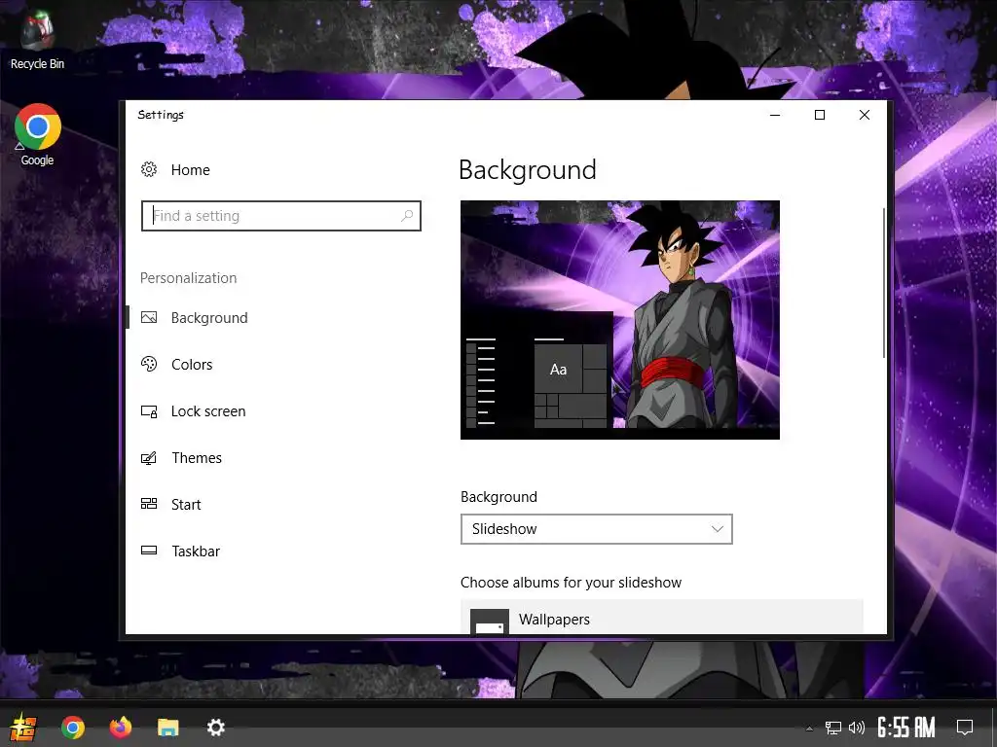The height and width of the screenshot is (747, 997).
Task: Click the network icon in system tray
Action: pos(833,728)
